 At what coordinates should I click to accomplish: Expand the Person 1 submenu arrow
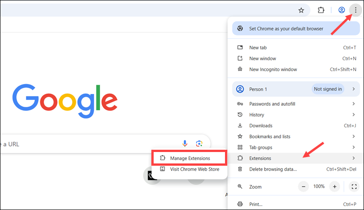pos(353,89)
